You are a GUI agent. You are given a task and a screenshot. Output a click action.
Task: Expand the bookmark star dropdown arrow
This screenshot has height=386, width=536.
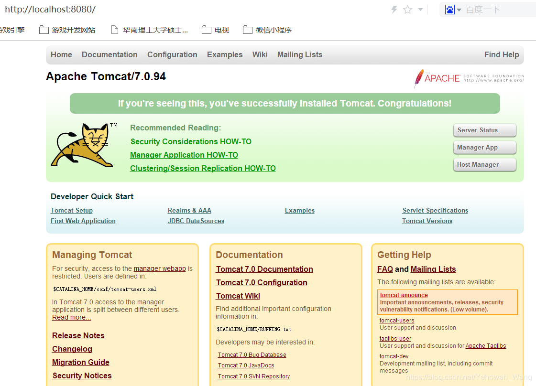tap(420, 10)
